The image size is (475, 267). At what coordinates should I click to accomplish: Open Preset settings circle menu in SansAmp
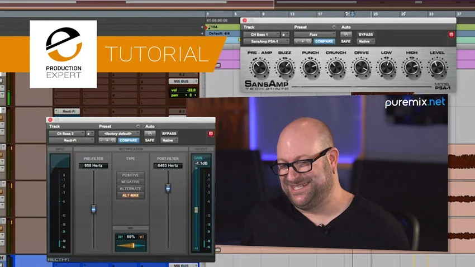coord(334,27)
